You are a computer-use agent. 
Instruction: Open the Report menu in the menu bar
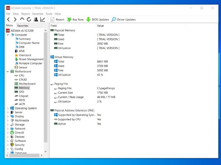click(25, 14)
